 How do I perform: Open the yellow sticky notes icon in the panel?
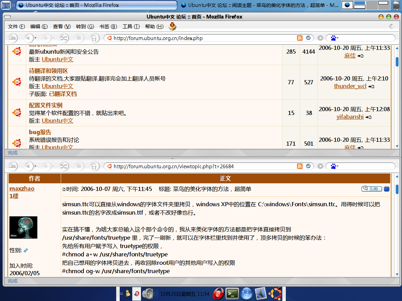[x=128, y=294]
